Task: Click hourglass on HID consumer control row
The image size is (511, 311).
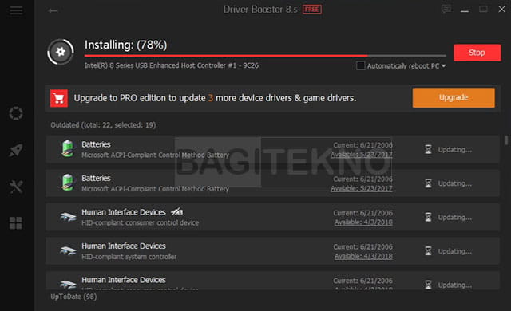Action: tap(428, 217)
